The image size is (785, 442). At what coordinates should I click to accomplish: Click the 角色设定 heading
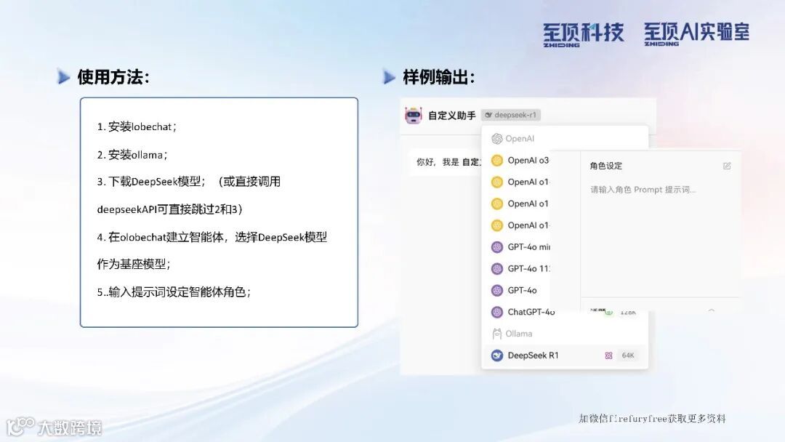pos(605,166)
